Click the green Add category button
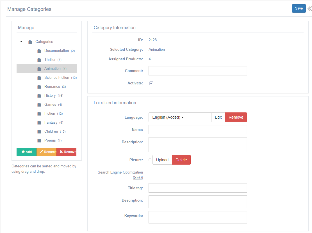312x233 pixels. click(27, 152)
